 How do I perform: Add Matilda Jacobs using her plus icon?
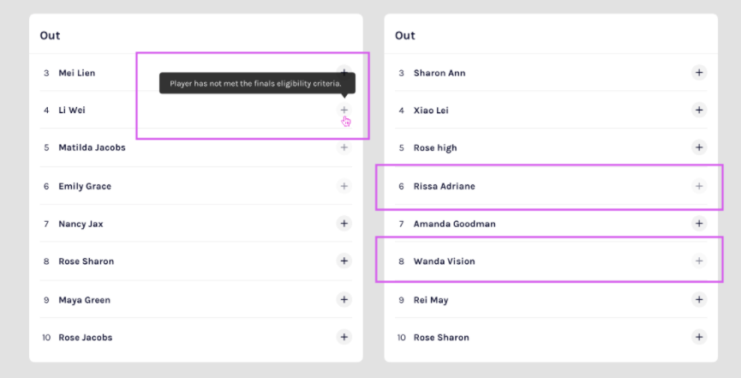pos(344,147)
